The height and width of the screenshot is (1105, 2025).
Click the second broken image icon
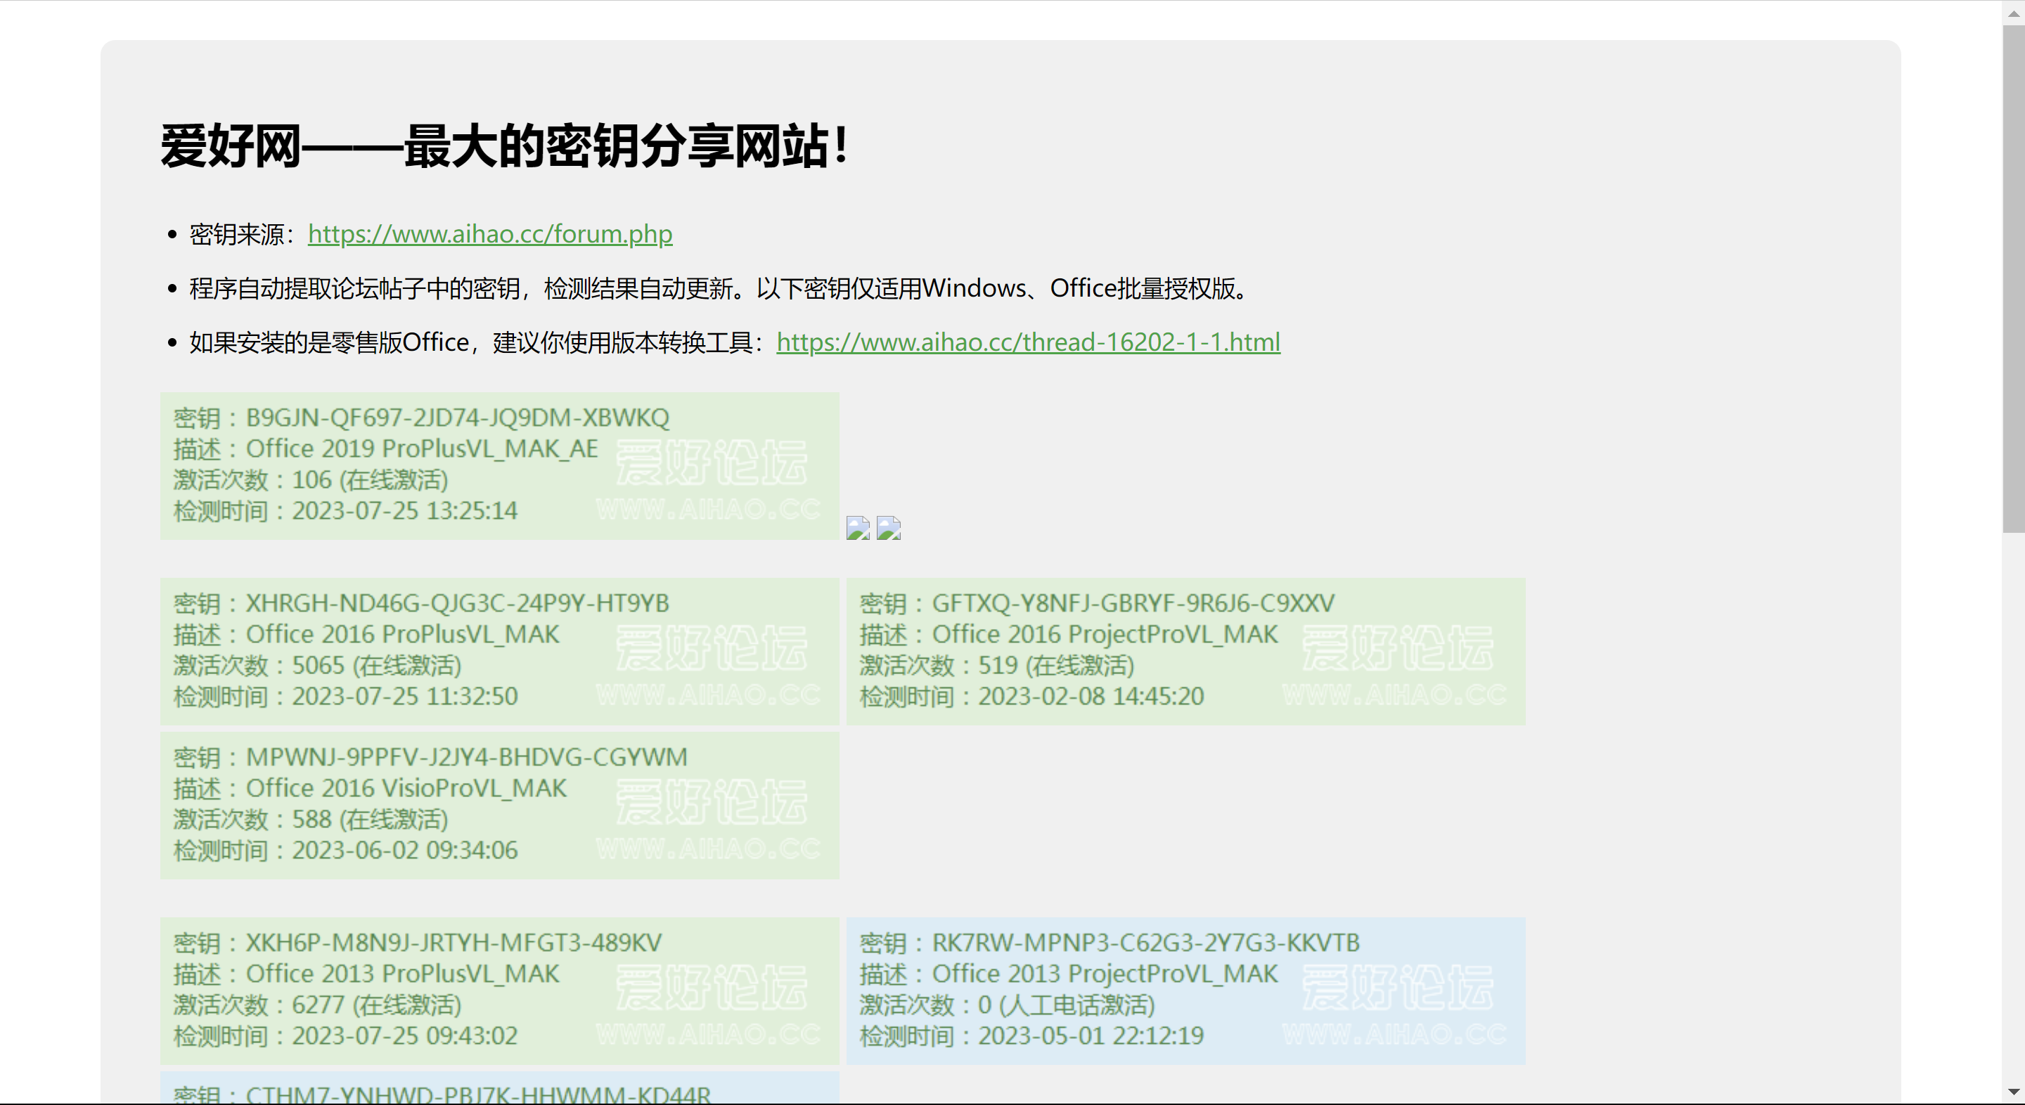click(x=888, y=528)
